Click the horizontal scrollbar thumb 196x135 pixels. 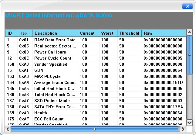coord(95,129)
